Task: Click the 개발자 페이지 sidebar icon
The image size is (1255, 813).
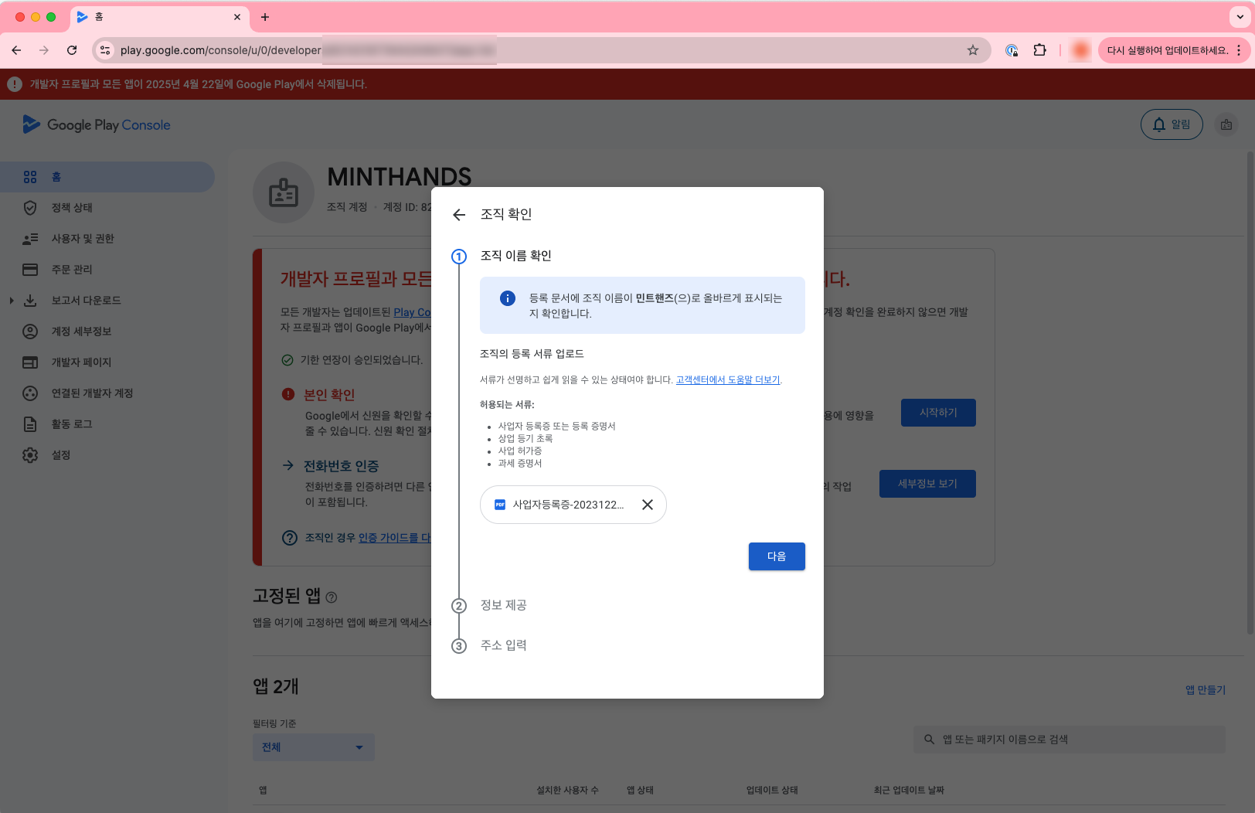Action: pos(30,362)
